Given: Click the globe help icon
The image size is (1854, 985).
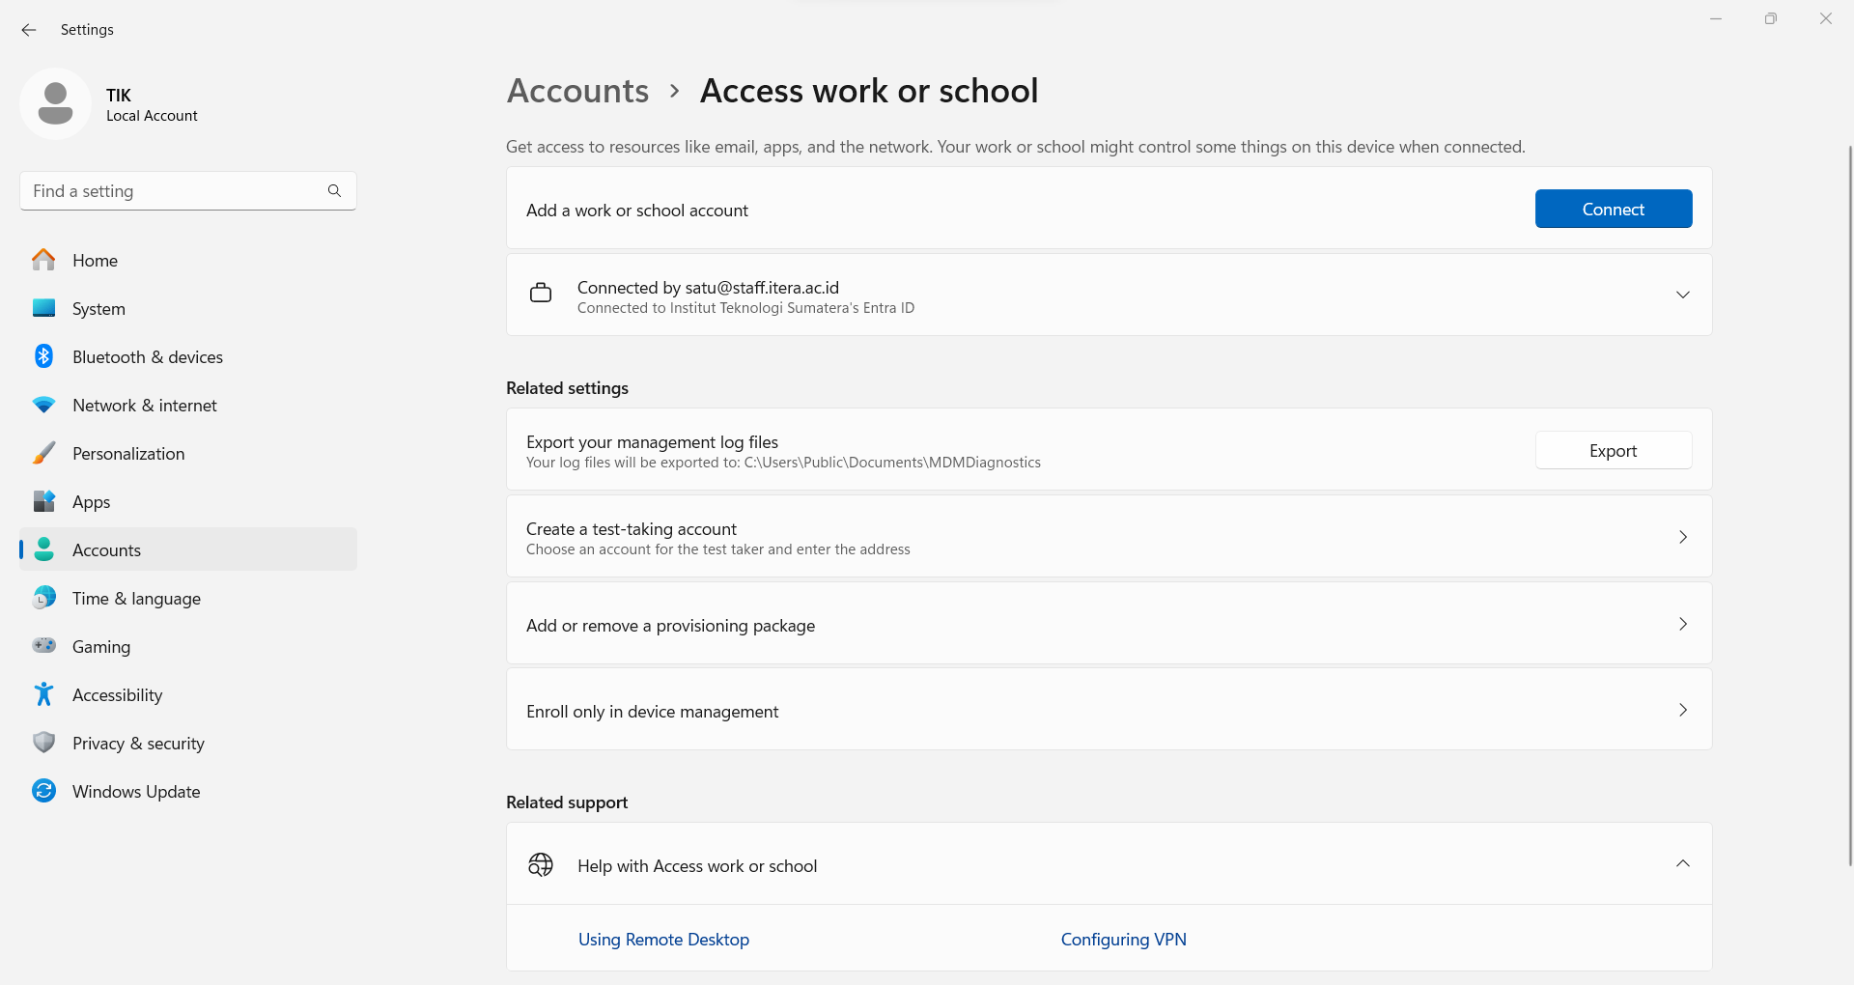Looking at the screenshot, I should 541,864.
